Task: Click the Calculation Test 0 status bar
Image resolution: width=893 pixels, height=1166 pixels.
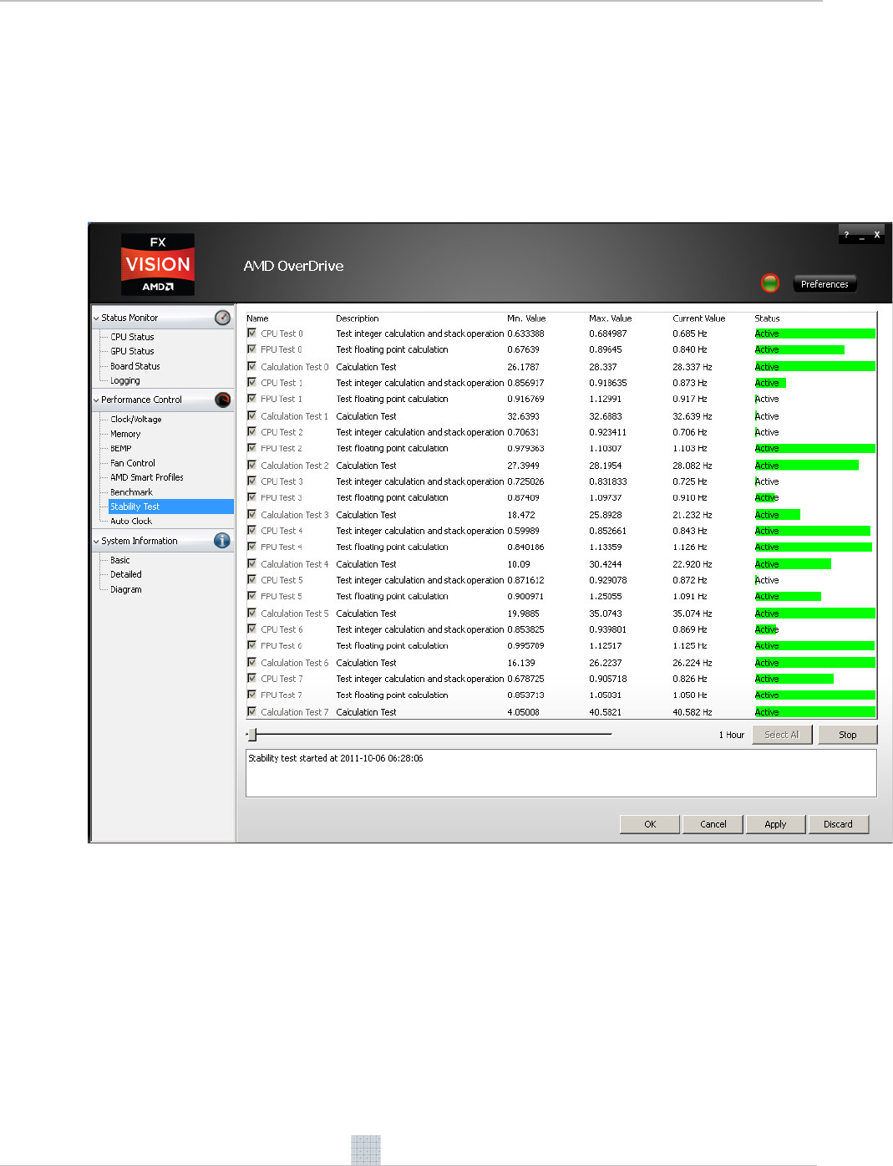Action: point(814,366)
